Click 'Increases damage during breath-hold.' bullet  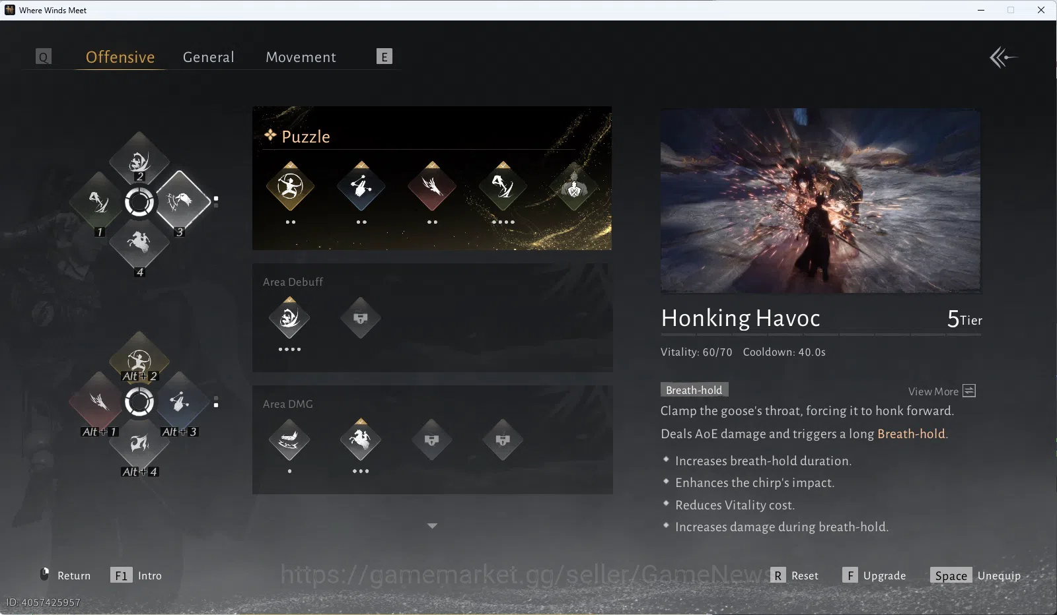[x=782, y=527]
